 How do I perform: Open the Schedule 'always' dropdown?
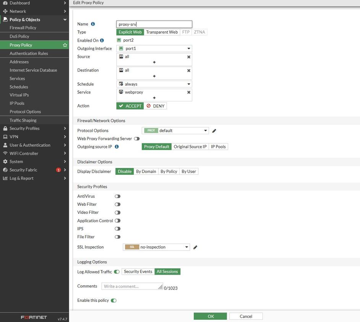(x=154, y=84)
